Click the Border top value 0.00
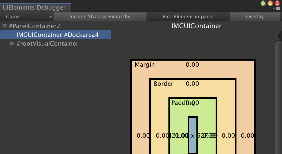 pos(192,84)
